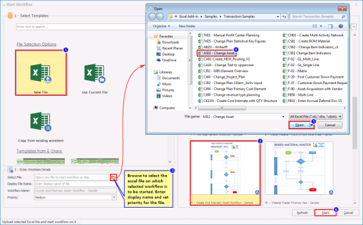Screen dimensions: 363x225
Task: Expand the Libraries group
Action: 163,72
